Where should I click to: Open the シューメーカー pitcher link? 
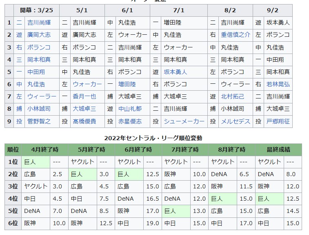[184, 121]
